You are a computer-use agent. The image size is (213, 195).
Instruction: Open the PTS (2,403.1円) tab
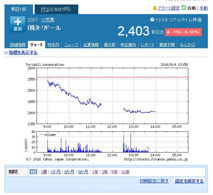tap(57, 9)
